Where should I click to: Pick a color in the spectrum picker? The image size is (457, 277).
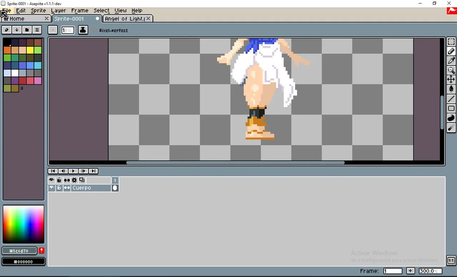coord(24,224)
